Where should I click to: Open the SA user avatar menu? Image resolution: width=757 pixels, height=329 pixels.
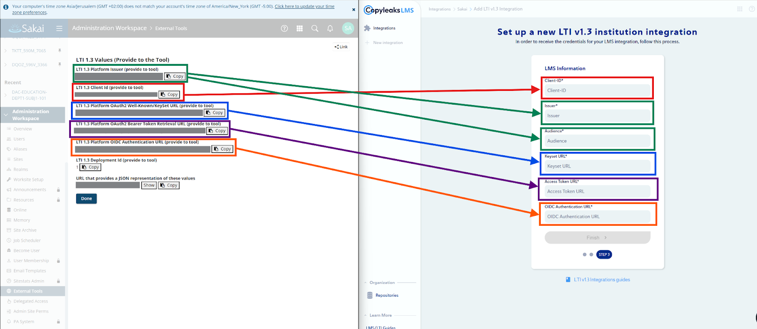(348, 28)
